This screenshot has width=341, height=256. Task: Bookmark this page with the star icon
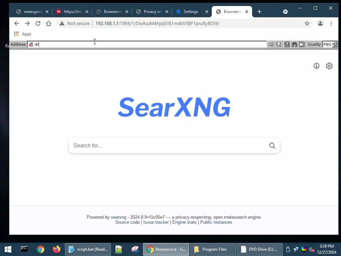click(307, 23)
